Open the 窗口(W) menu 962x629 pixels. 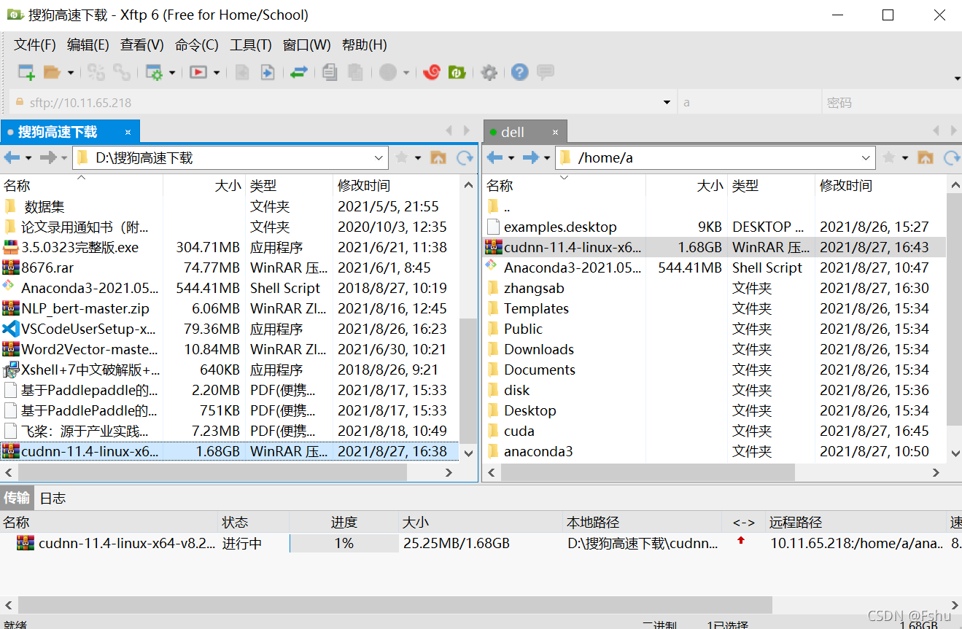307,44
